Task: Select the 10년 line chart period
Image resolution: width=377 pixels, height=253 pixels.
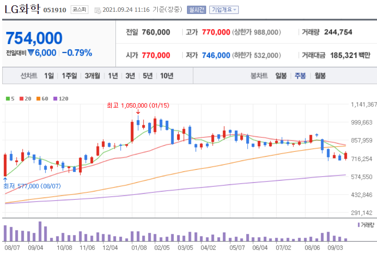Action: pyautogui.click(x=166, y=76)
